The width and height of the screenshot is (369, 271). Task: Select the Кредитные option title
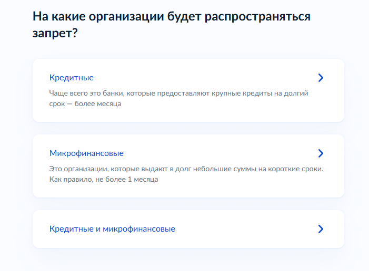point(71,78)
